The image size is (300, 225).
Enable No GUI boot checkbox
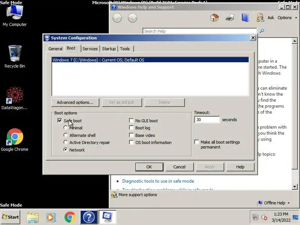coord(131,120)
